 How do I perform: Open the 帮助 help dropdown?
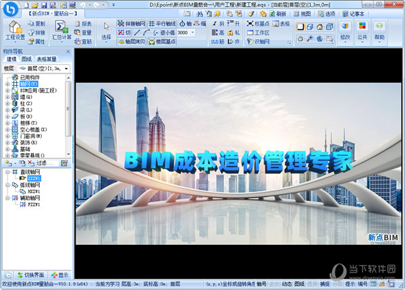(x=379, y=32)
